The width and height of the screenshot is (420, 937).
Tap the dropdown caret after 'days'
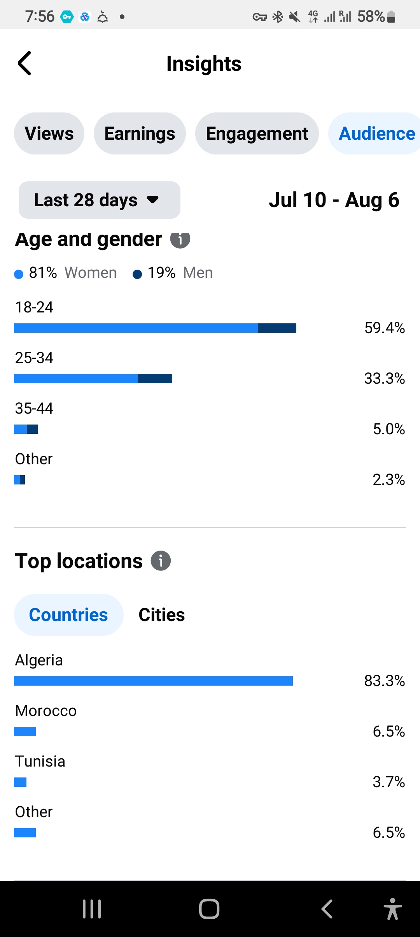(153, 200)
